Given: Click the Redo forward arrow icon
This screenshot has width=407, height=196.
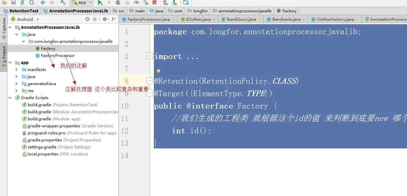Looking at the screenshot, I should (x=52, y=3).
